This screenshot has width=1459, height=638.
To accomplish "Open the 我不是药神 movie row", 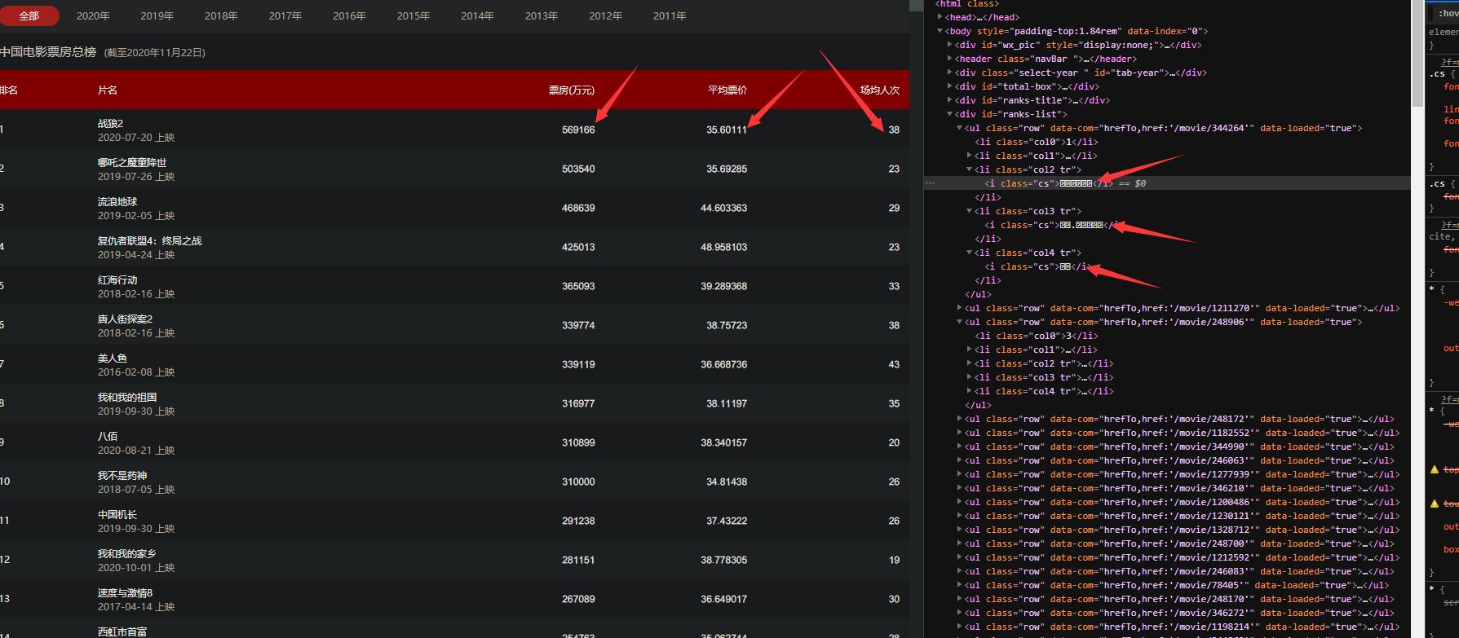I will coord(454,482).
